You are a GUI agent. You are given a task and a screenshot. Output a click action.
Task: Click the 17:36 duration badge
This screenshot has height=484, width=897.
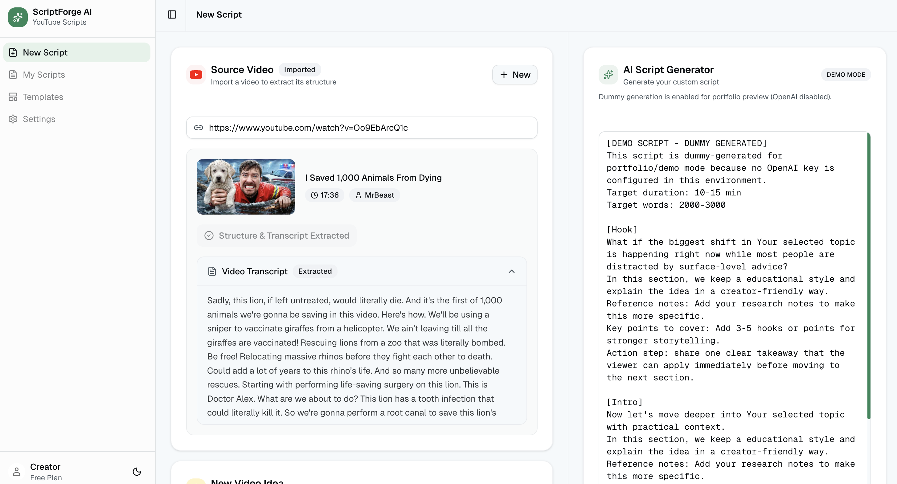pos(325,195)
